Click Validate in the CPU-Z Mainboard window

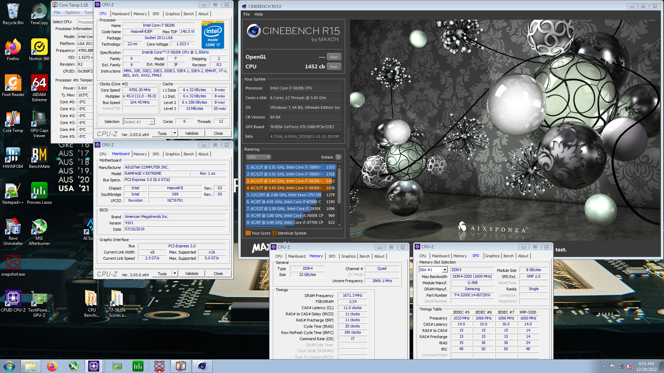coord(192,274)
